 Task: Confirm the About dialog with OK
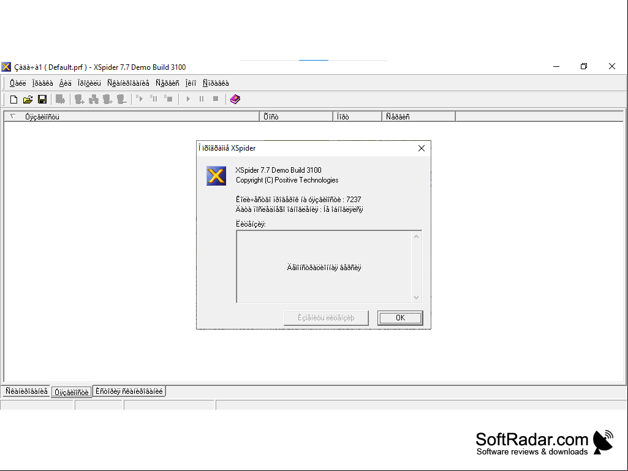coord(400,318)
